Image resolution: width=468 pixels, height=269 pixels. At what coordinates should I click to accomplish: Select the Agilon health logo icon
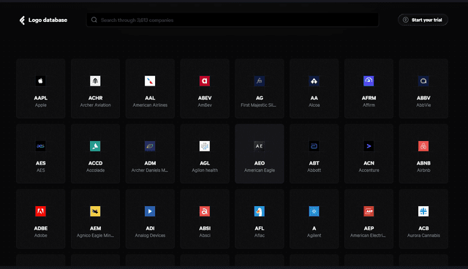point(205,146)
